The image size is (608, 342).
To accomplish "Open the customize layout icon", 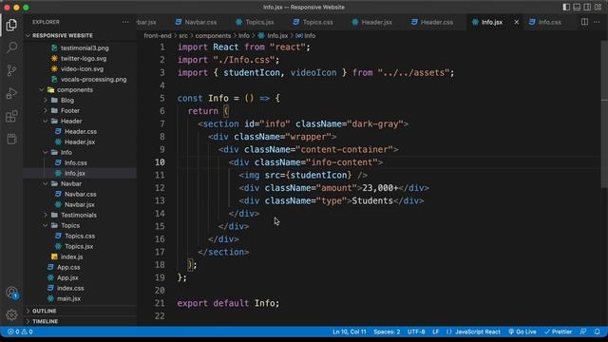I will point(598,7).
